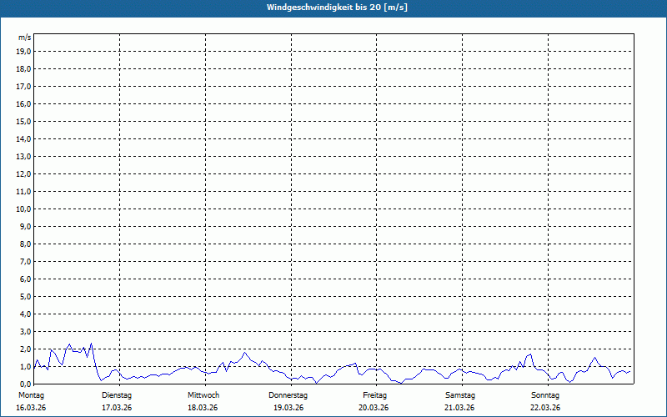Click the 19,0 y-axis value
This screenshot has height=417, width=667.
click(x=24, y=52)
